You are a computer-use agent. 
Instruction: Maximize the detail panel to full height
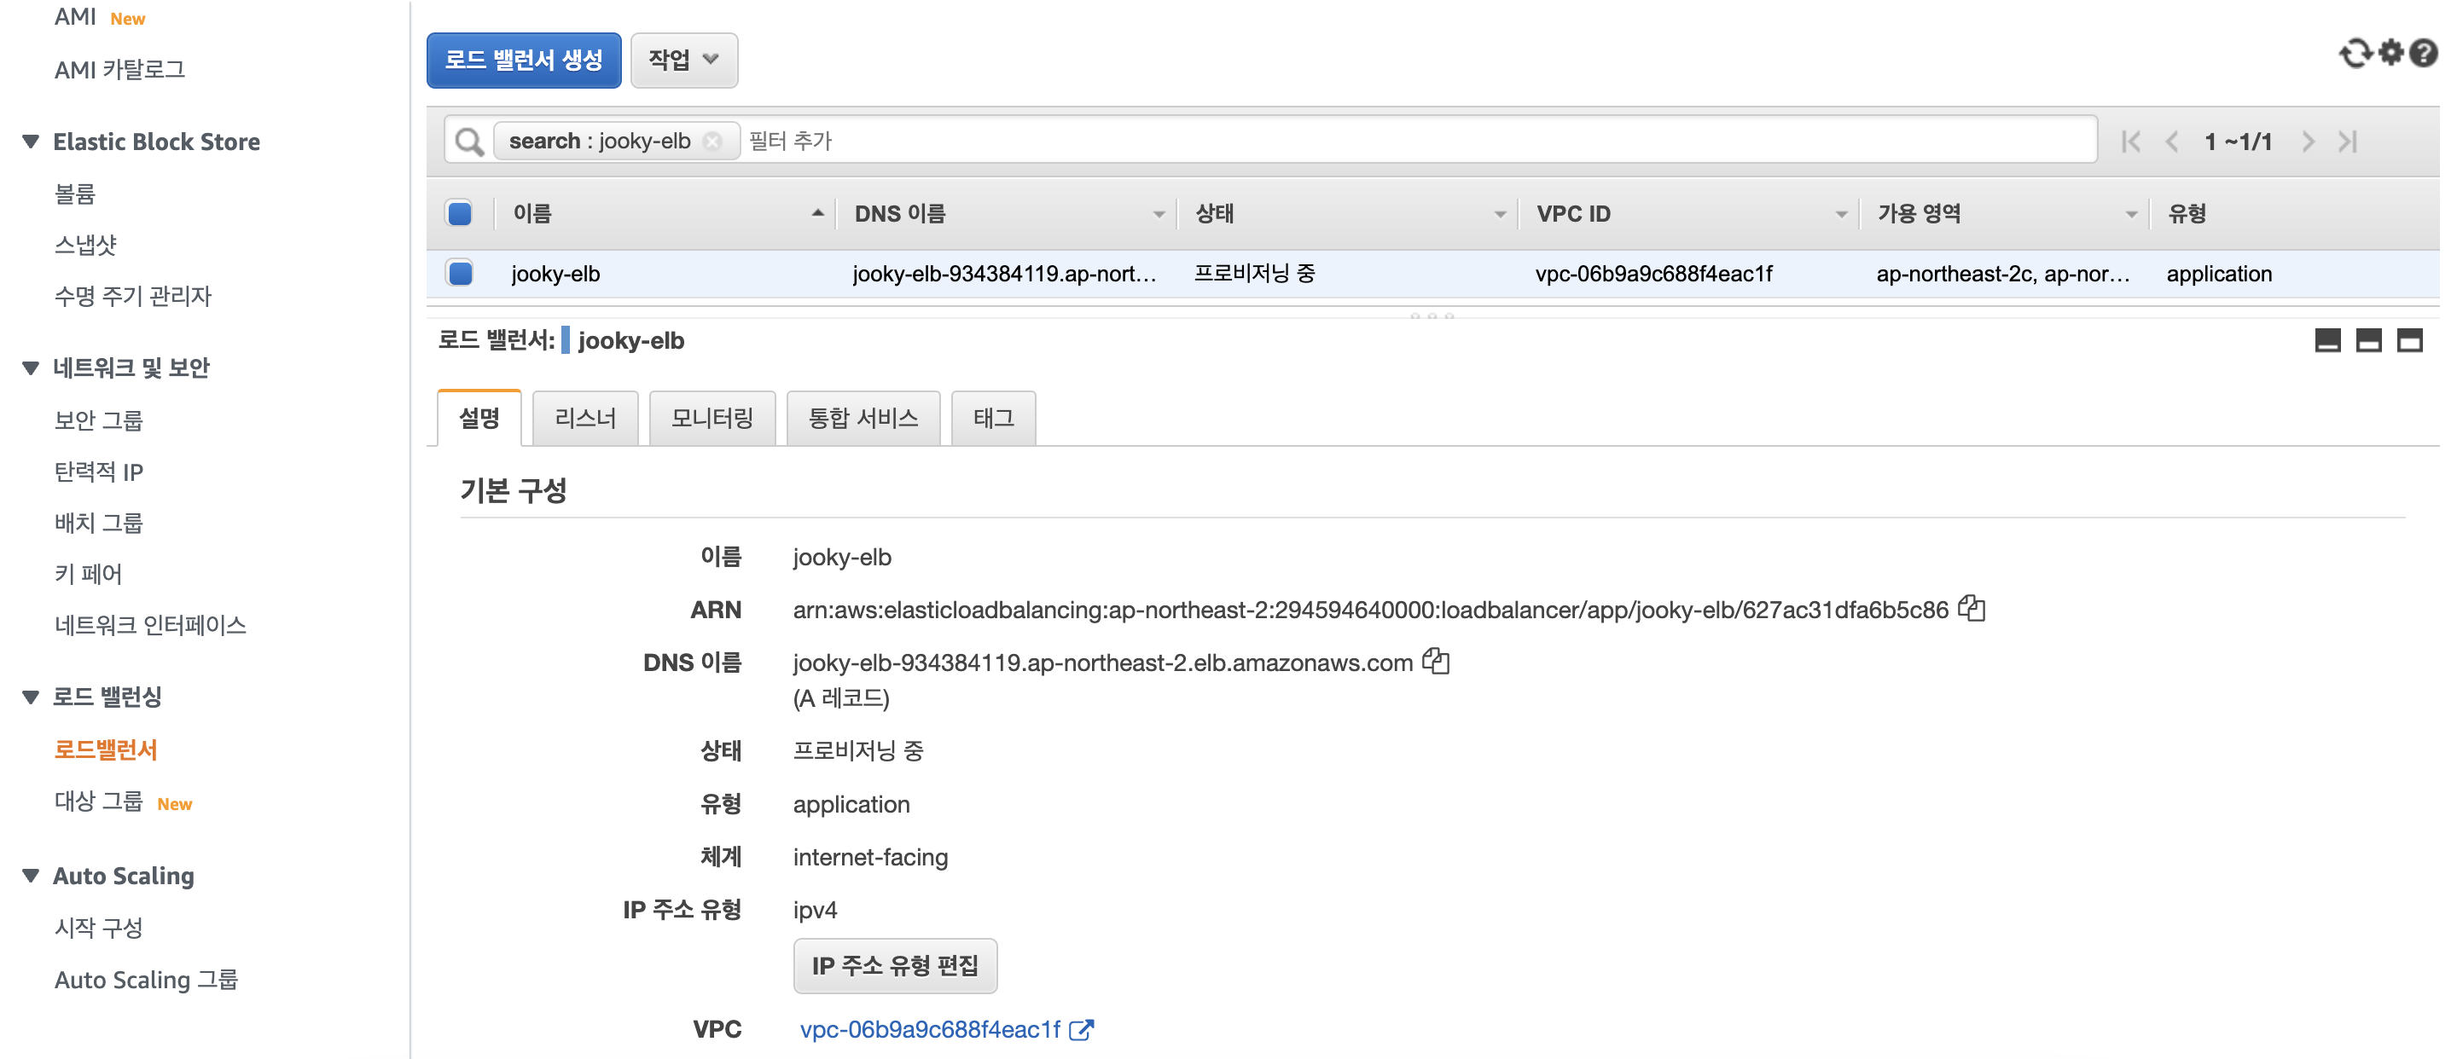pos(2409,340)
